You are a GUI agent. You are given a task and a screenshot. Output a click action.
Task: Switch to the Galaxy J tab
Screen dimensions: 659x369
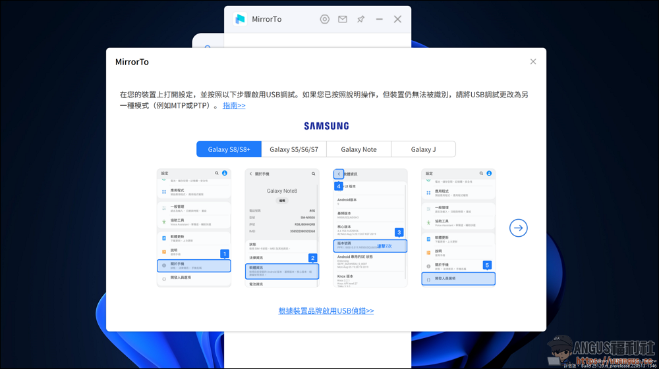[x=423, y=149]
